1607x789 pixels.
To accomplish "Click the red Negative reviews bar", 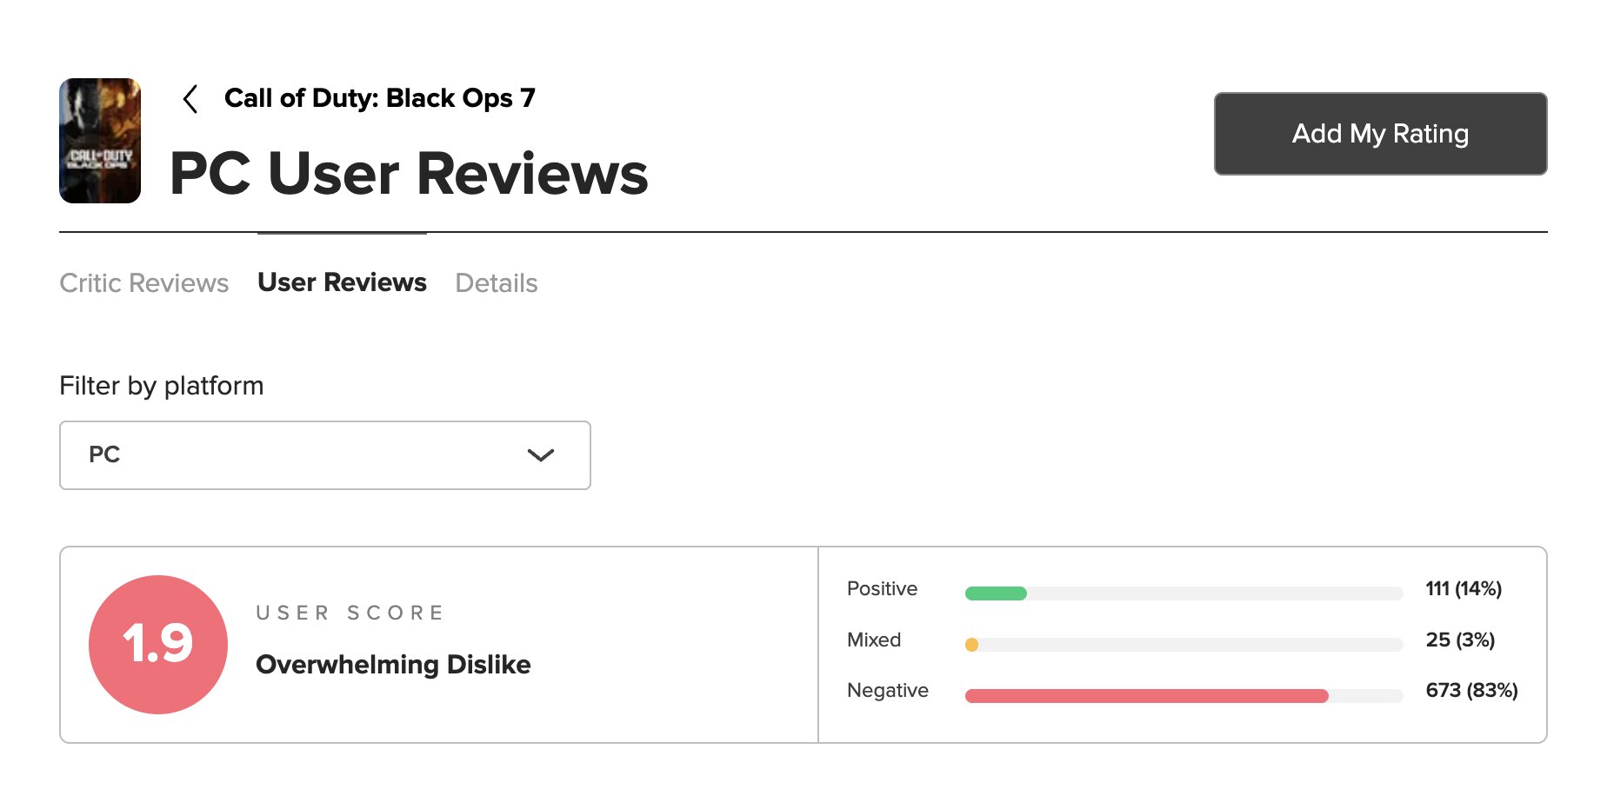I will click(x=1146, y=696).
